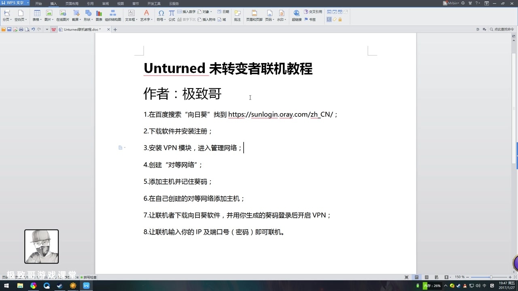Click the 日期 date button
This screenshot has height=291, width=518.
point(223,12)
